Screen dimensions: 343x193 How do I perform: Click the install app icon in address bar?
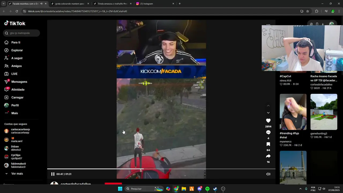tap(302, 11)
